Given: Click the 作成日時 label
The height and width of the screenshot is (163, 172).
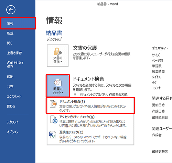Looking at the screenshot, I should pos(158,111).
